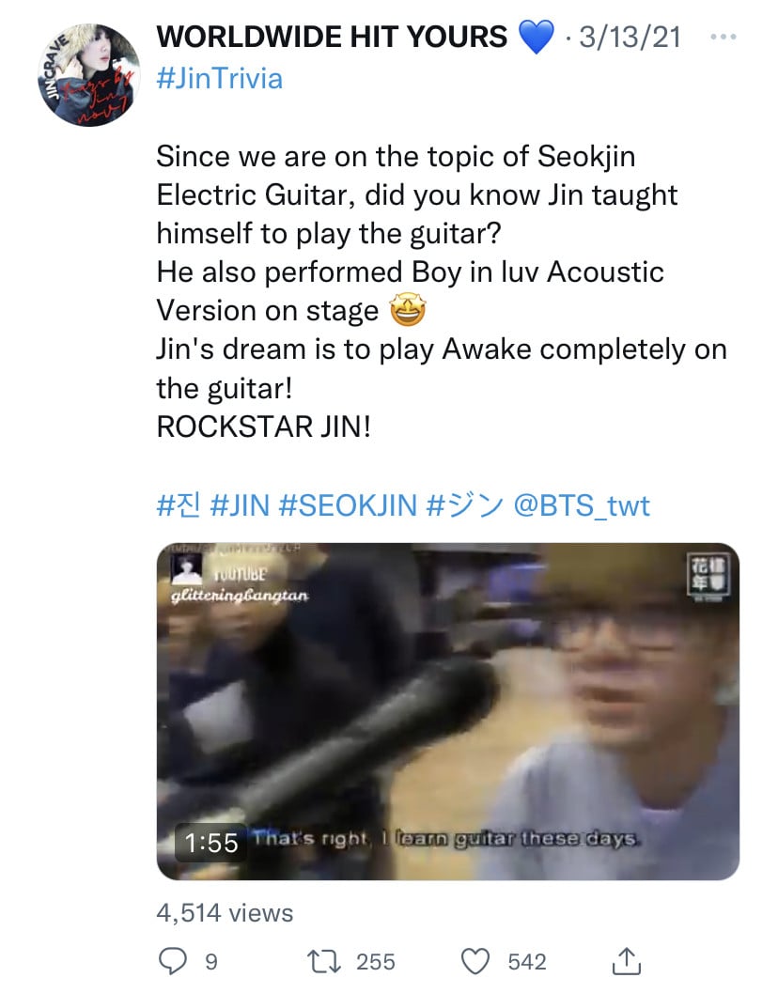This screenshot has width=778, height=993.
Task: Open the share upload arrow icon
Action: (626, 961)
